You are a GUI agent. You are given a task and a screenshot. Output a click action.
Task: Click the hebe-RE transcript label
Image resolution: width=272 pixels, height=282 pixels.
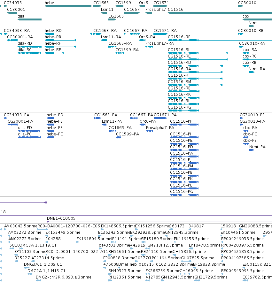[x=53, y=50]
